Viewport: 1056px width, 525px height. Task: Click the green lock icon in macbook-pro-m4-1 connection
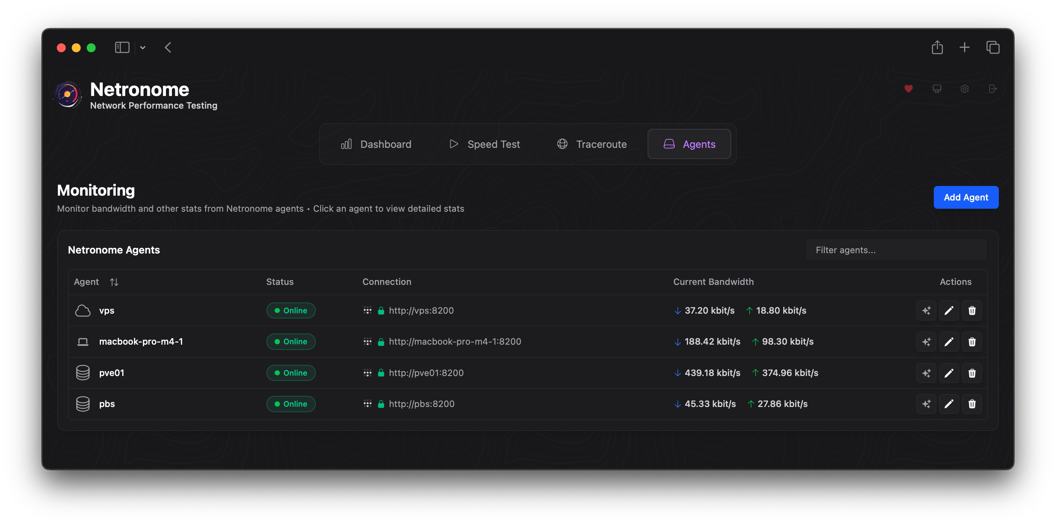(381, 342)
